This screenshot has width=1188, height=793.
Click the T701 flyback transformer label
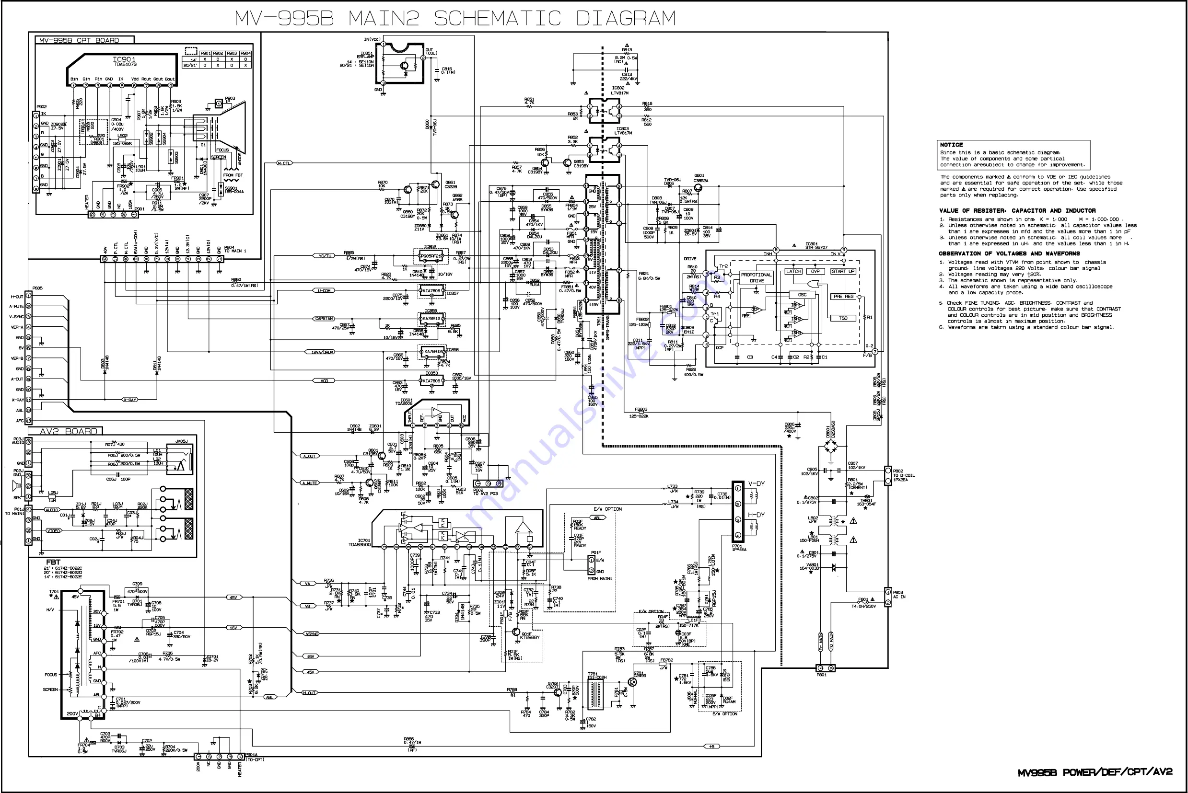[54, 592]
